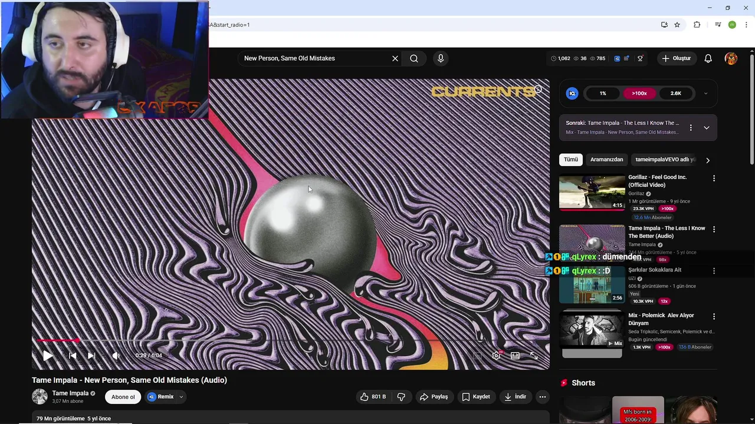Open the green Chrome profile avatar

tap(732, 25)
